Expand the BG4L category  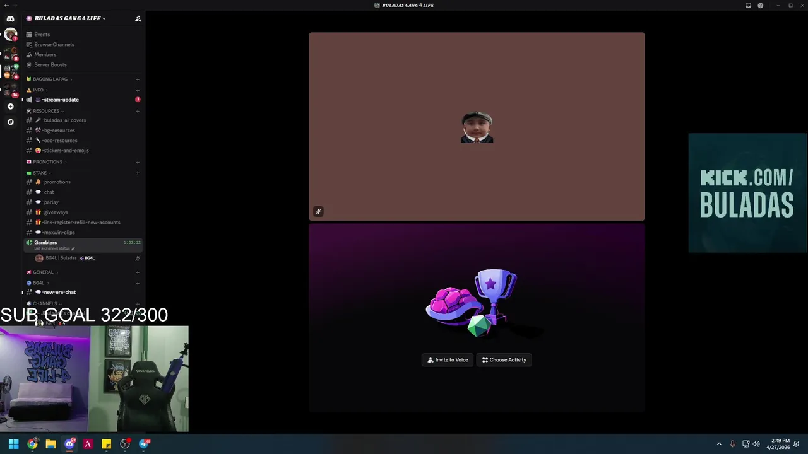click(x=38, y=283)
